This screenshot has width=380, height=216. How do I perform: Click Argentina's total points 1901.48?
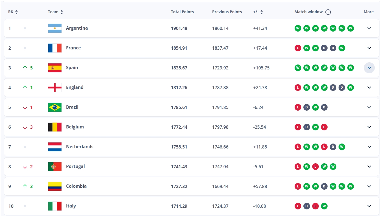179,28
